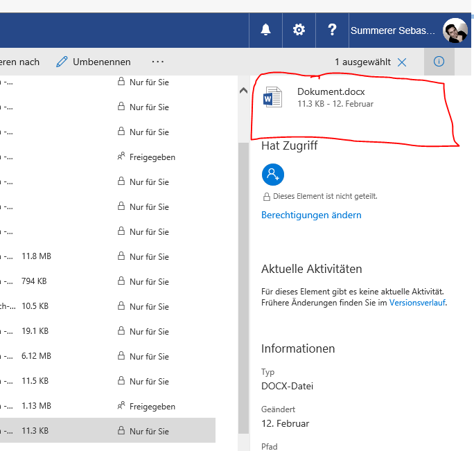Screen dimensions: 474x451
Task: Click the 'Informationen' heading
Action: coord(298,348)
